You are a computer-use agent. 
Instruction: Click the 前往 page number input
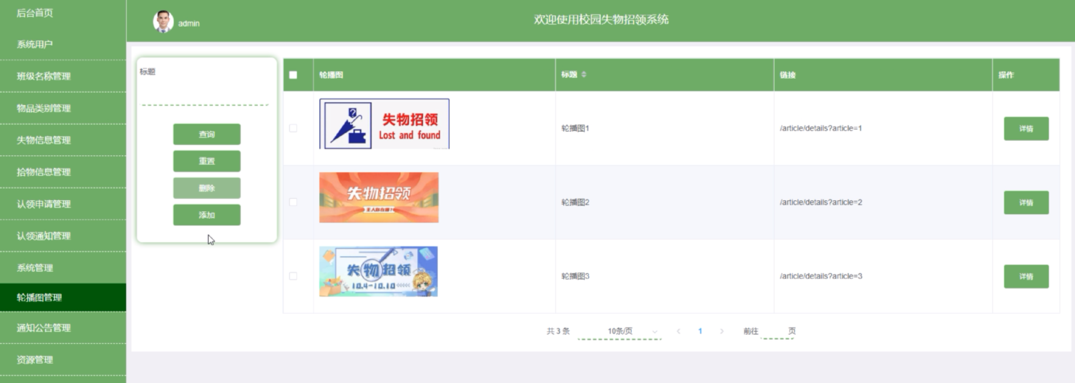(x=776, y=331)
